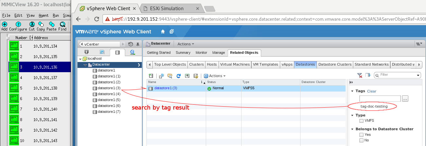Click the browser address bar URL
The width and height of the screenshot is (426, 146).
(267, 19)
